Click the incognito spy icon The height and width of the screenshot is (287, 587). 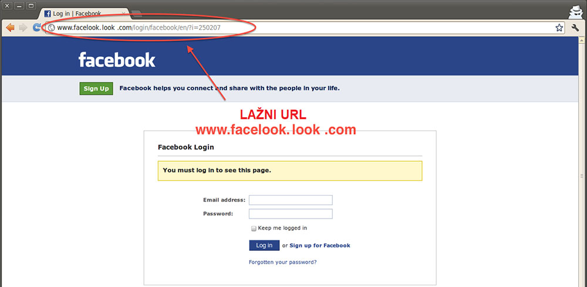[x=576, y=12]
